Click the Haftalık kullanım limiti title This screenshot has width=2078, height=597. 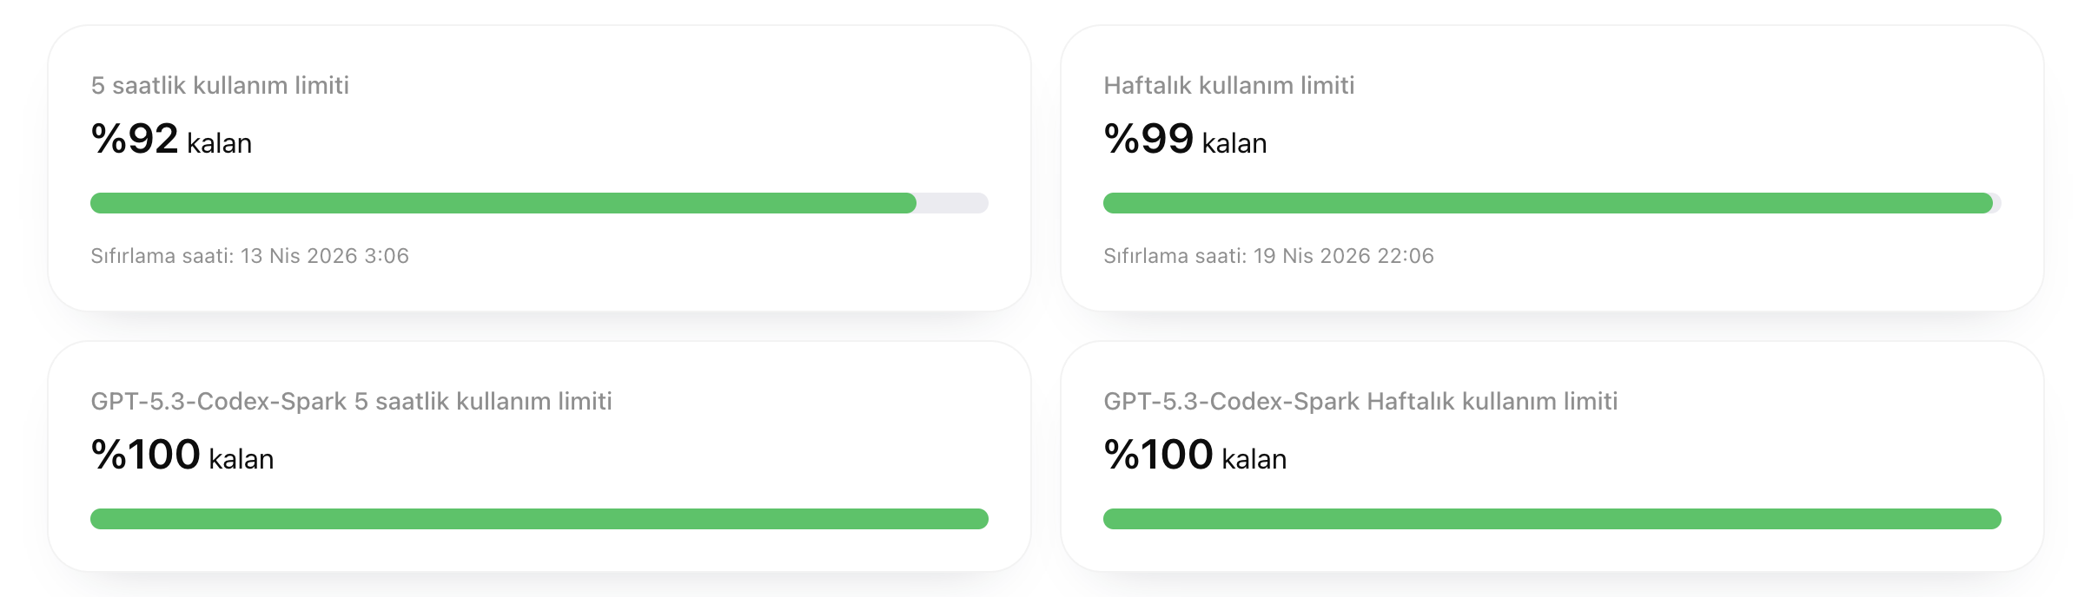point(1229,85)
